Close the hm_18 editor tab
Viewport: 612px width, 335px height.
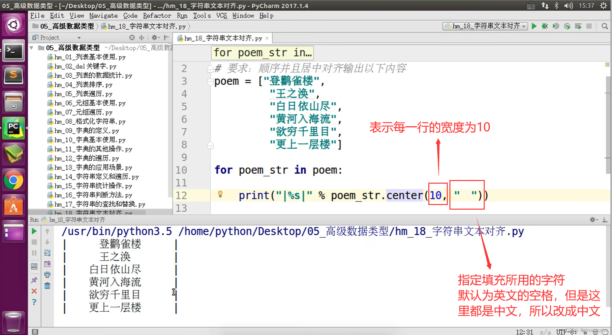(267, 38)
